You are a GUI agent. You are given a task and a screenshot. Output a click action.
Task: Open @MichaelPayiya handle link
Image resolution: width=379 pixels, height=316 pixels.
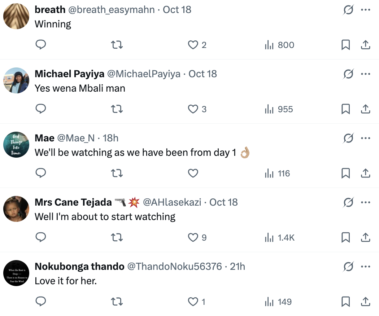coord(144,74)
